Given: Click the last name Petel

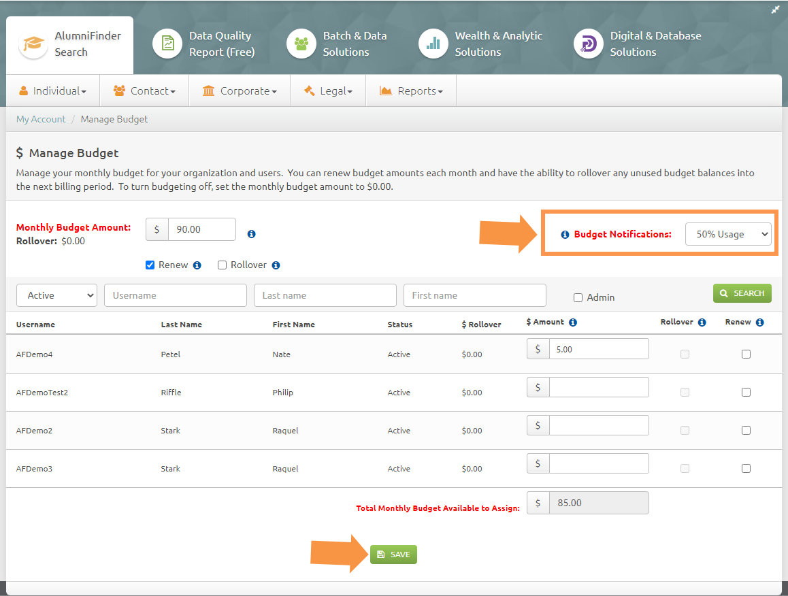Looking at the screenshot, I should click(x=171, y=354).
